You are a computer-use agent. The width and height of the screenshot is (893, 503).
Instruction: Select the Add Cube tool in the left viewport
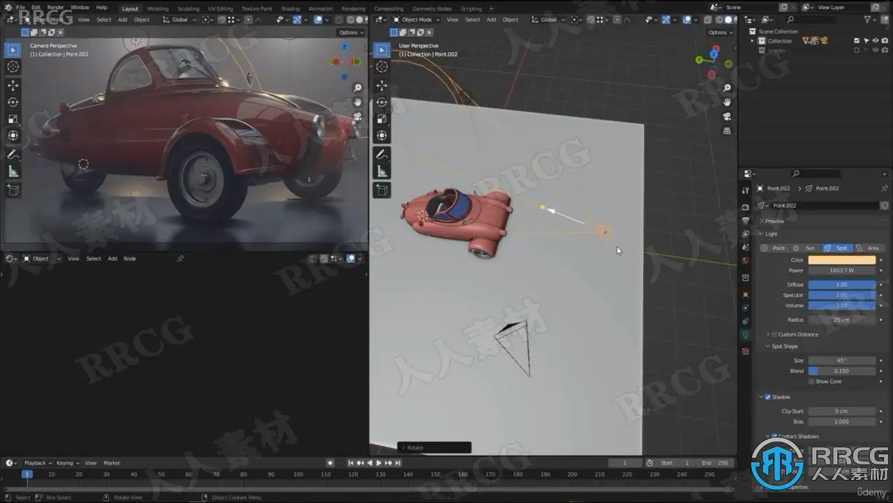tap(13, 189)
